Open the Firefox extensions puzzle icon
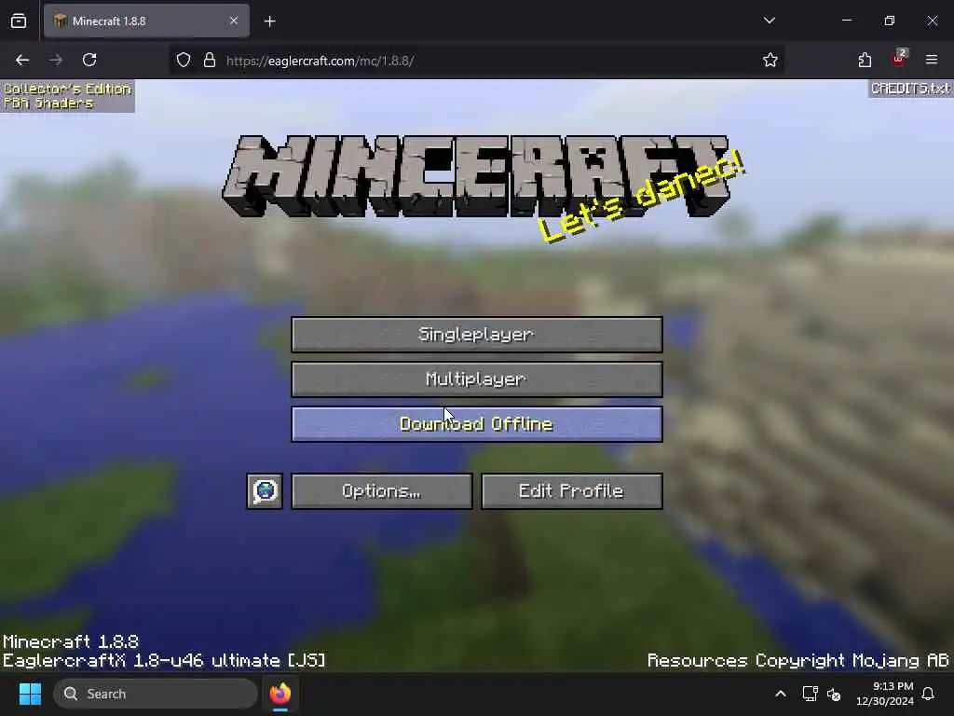Viewport: 954px width, 716px height. (x=865, y=60)
